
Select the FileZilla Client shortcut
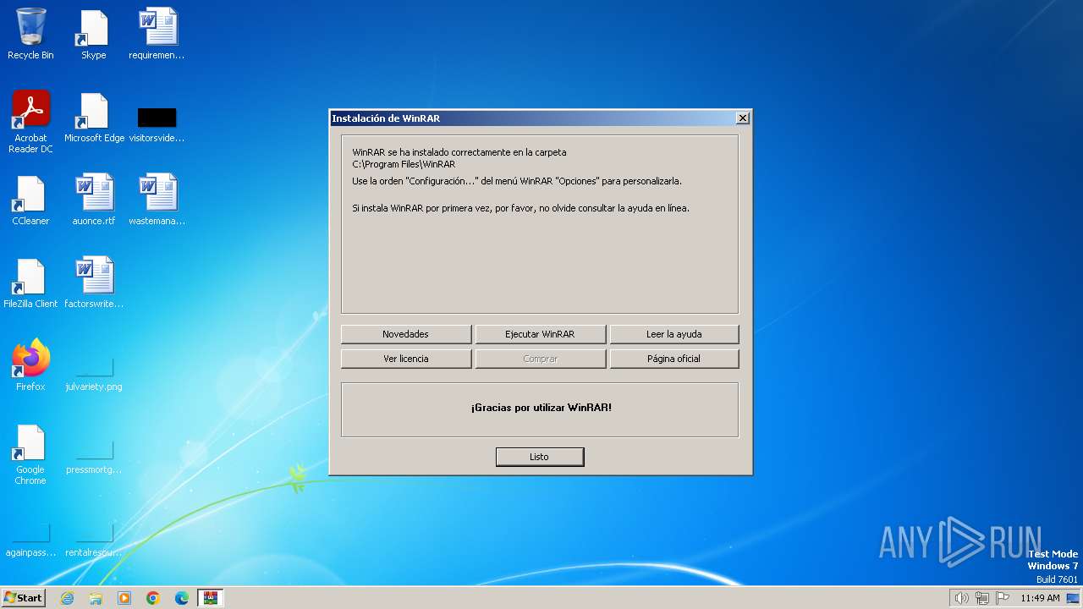pos(30,283)
